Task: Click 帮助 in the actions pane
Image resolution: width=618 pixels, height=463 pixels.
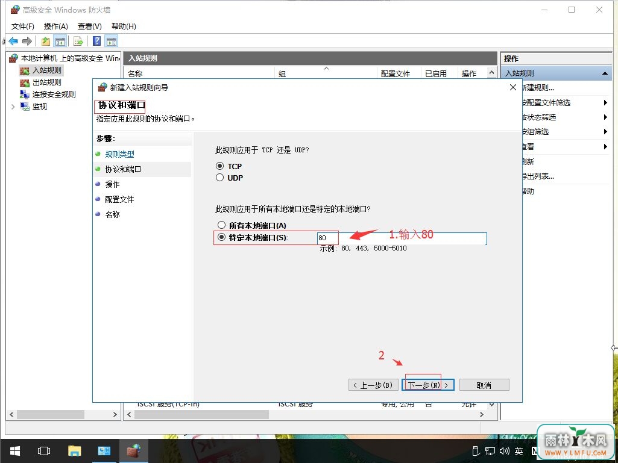Action: 528,191
